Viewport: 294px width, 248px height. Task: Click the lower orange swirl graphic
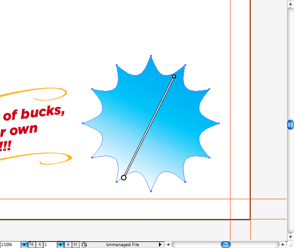(x=37, y=158)
